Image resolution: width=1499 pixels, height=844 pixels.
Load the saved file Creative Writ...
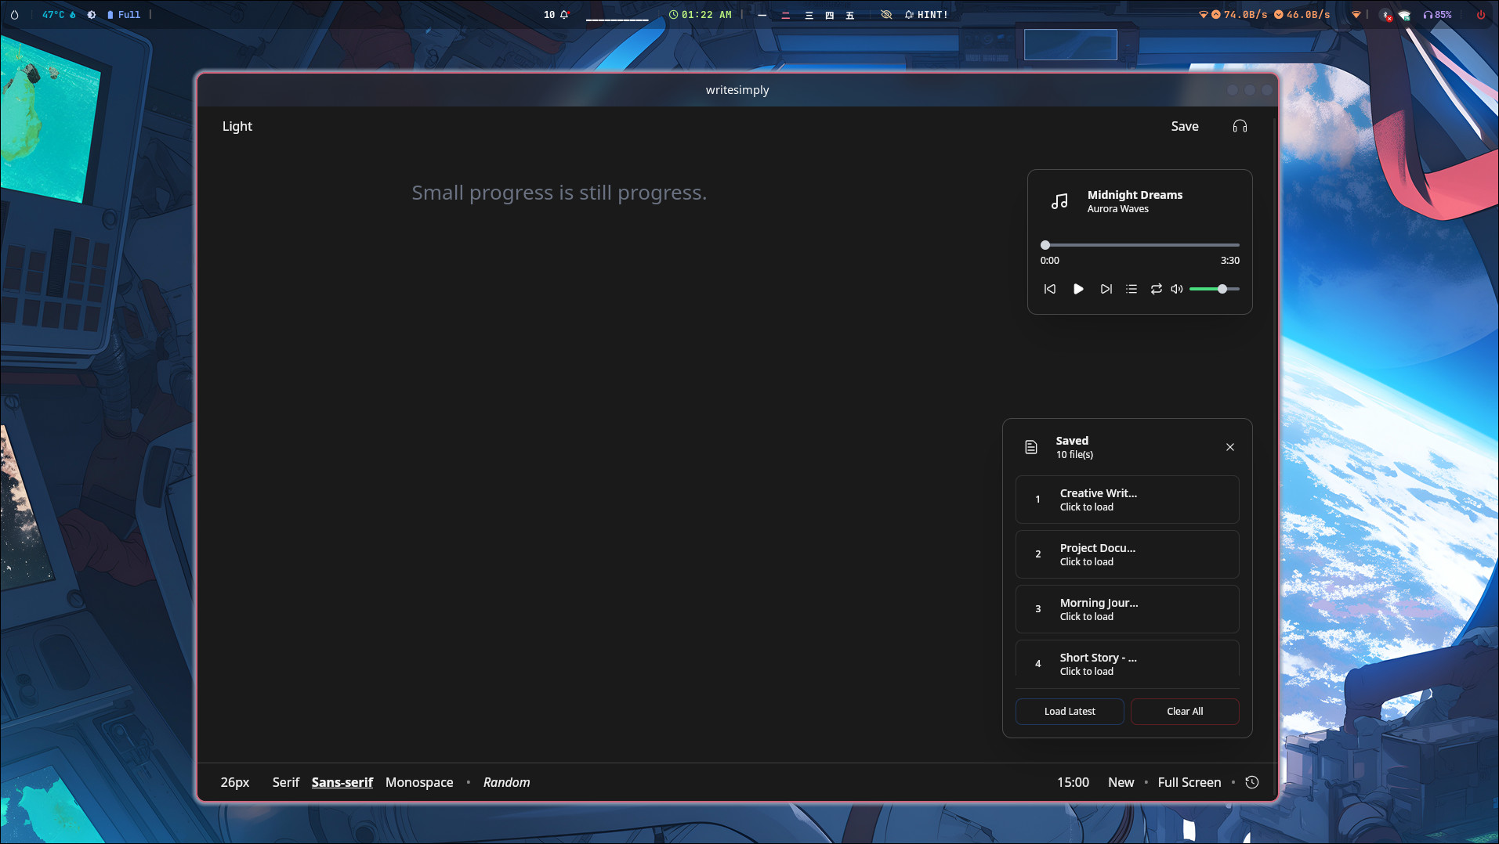[1128, 500]
